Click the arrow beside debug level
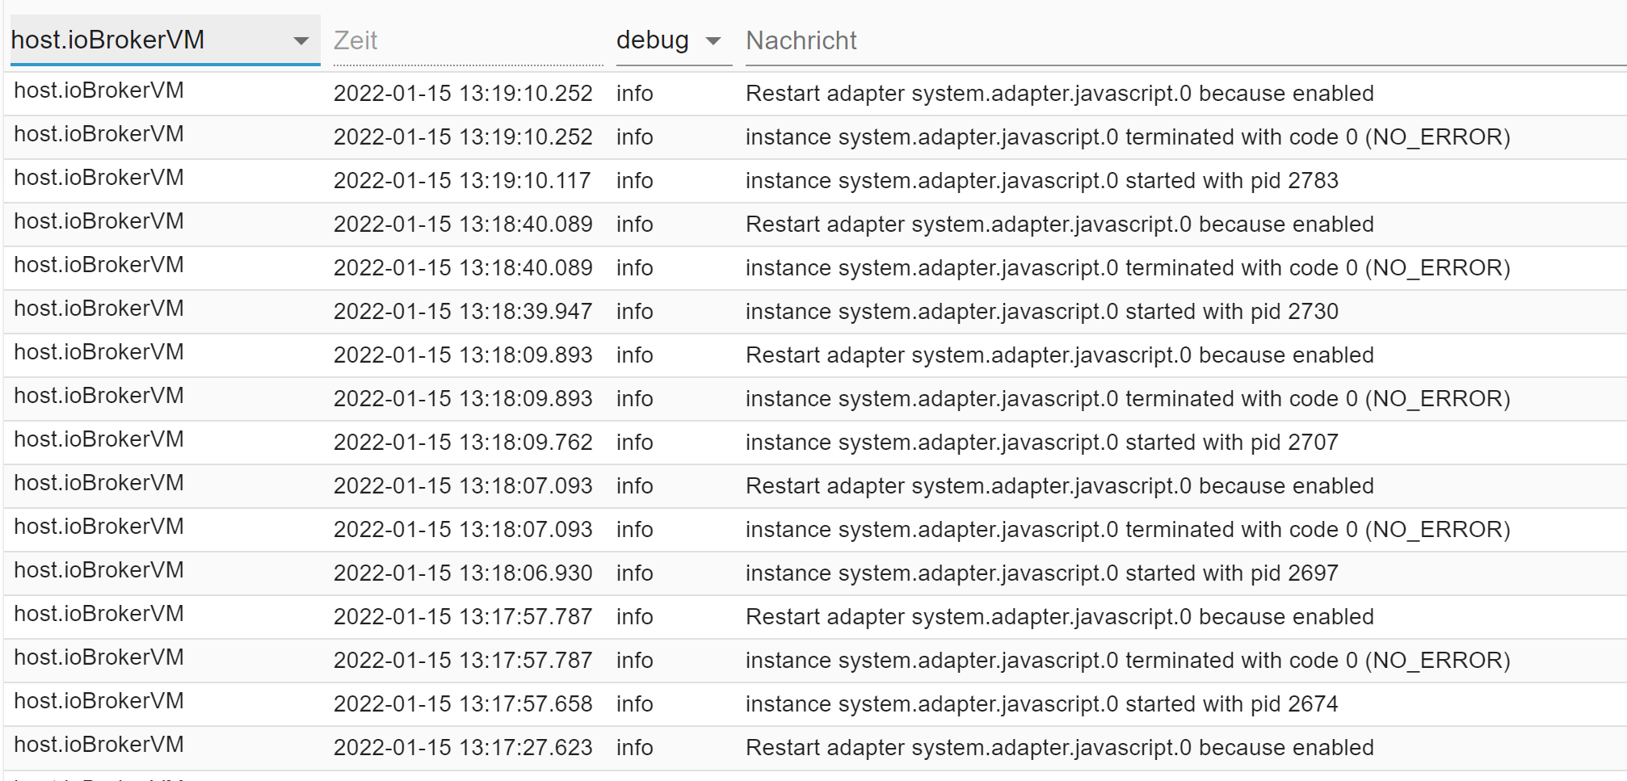1627x781 pixels. coord(713,41)
